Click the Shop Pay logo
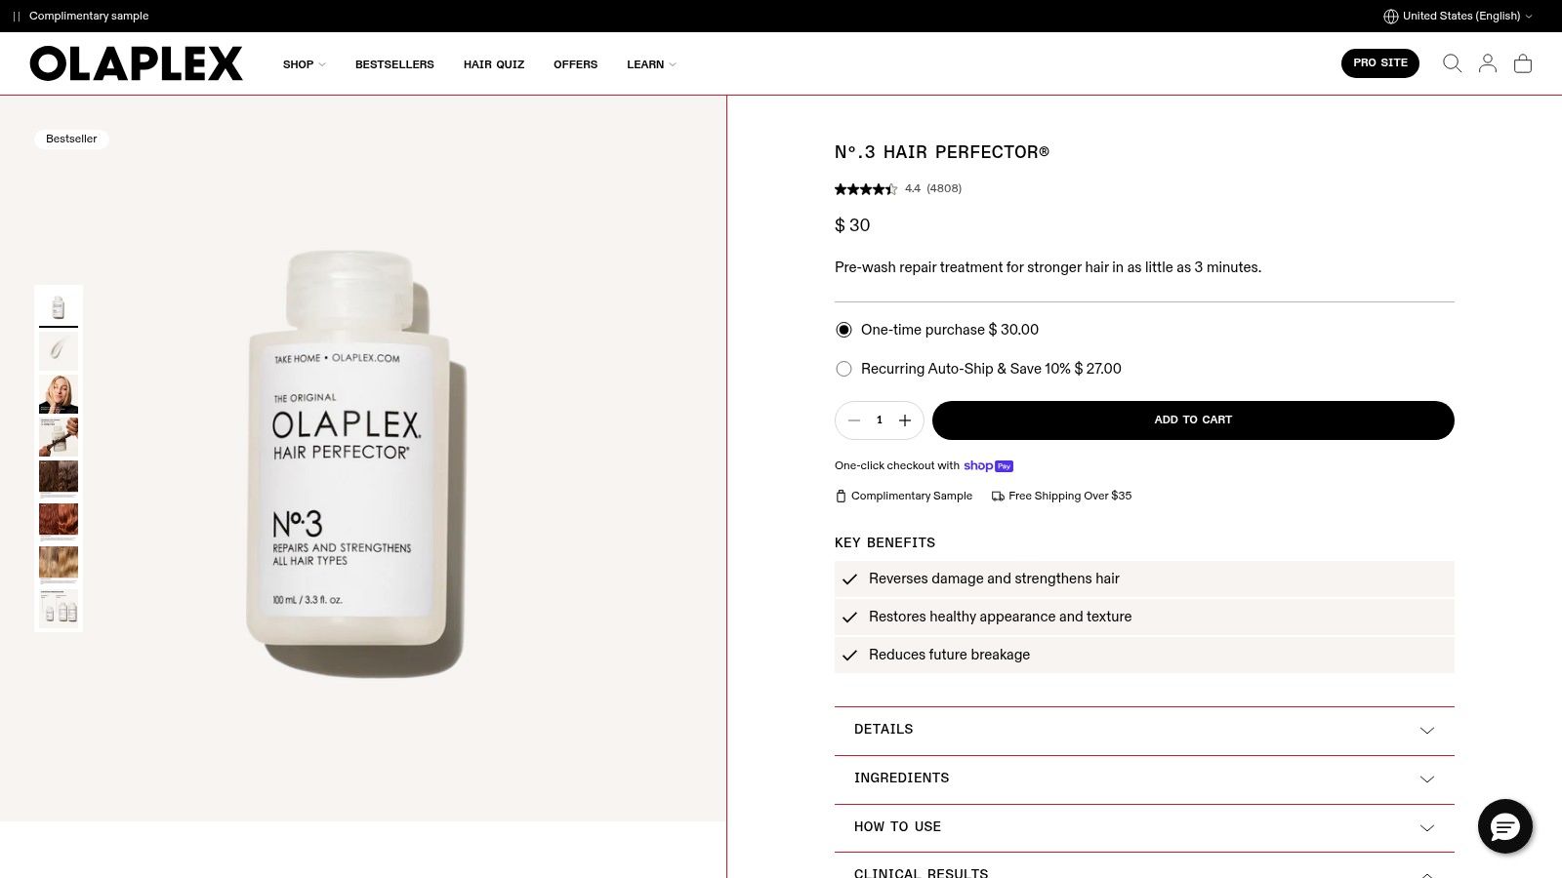Screen dimensions: 1562x878 tap(988, 466)
